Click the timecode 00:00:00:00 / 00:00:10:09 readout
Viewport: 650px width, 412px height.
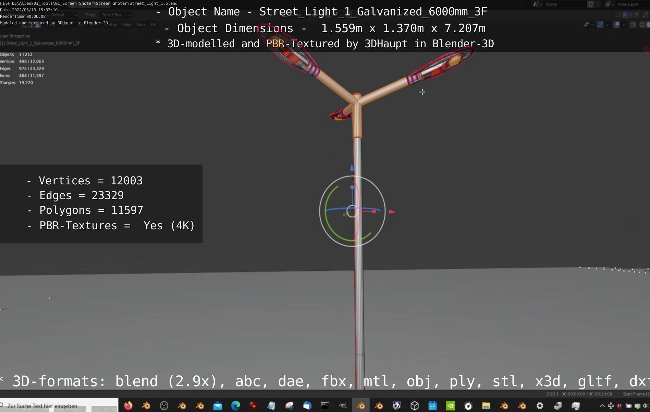click(587, 394)
